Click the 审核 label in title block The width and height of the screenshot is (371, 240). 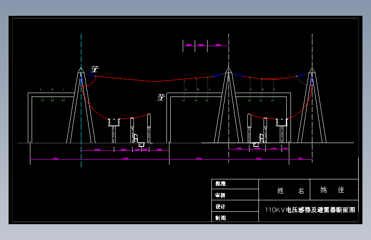point(220,195)
